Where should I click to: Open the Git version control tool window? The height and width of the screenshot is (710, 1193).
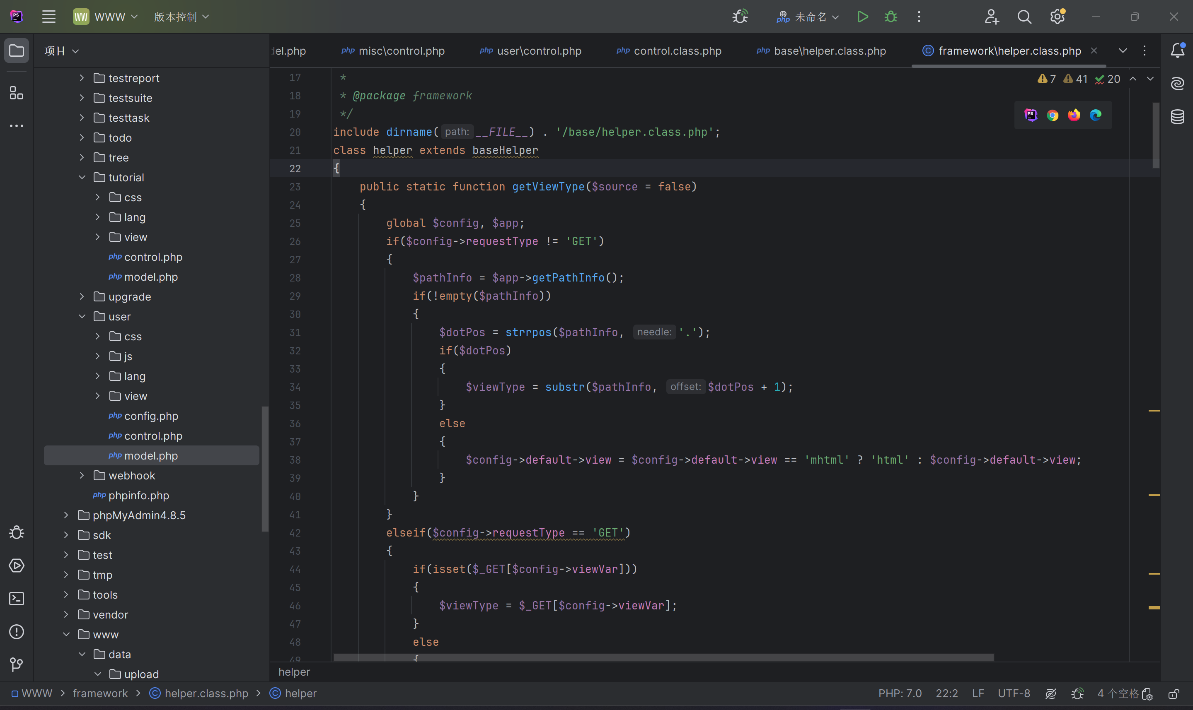click(16, 664)
